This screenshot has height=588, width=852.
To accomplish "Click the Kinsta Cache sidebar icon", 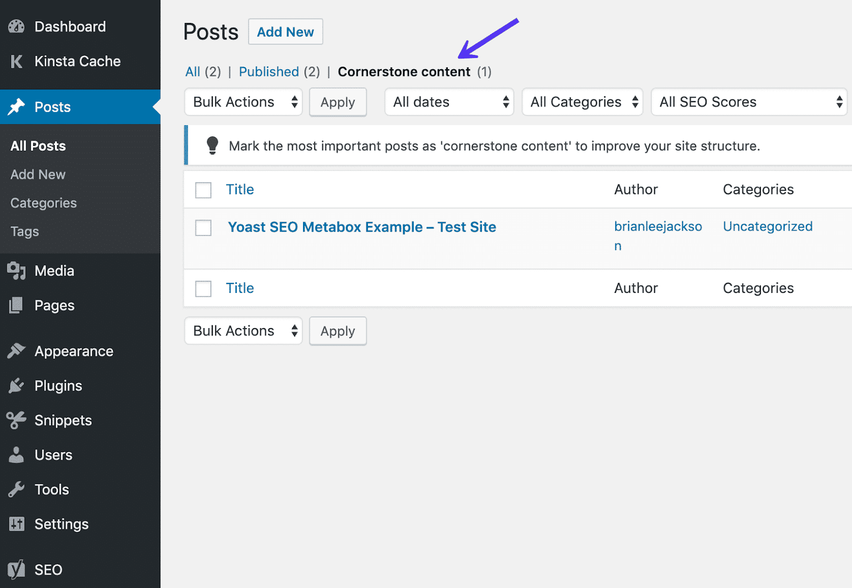I will click(17, 61).
